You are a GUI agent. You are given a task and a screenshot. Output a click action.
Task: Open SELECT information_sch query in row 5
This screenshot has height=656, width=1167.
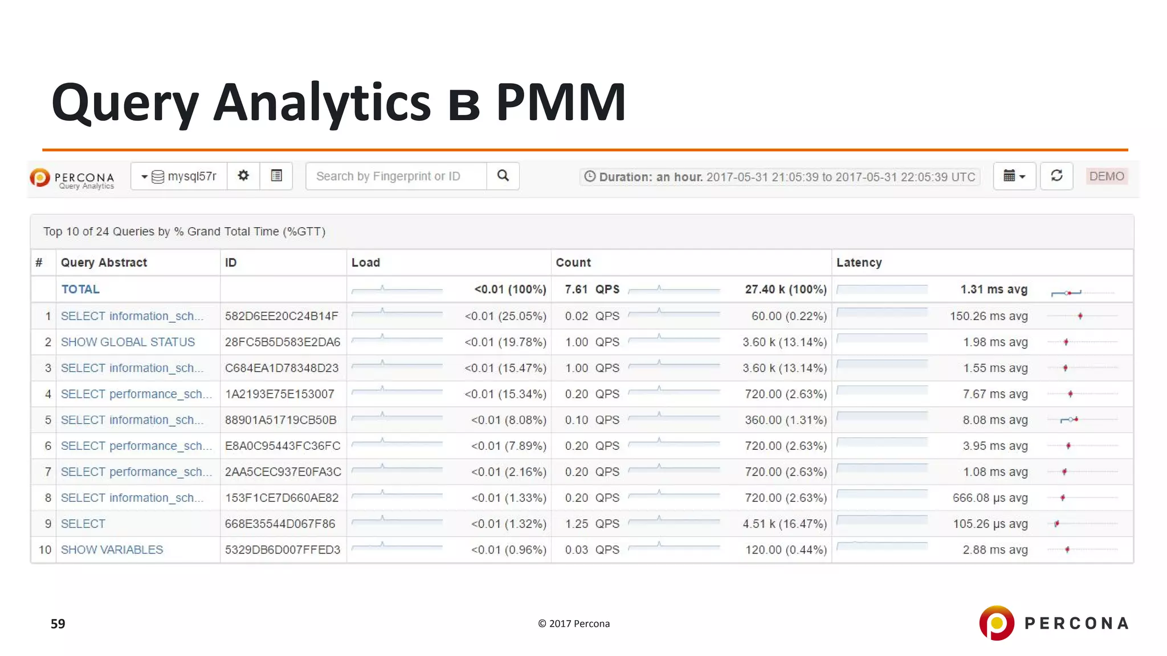(132, 420)
